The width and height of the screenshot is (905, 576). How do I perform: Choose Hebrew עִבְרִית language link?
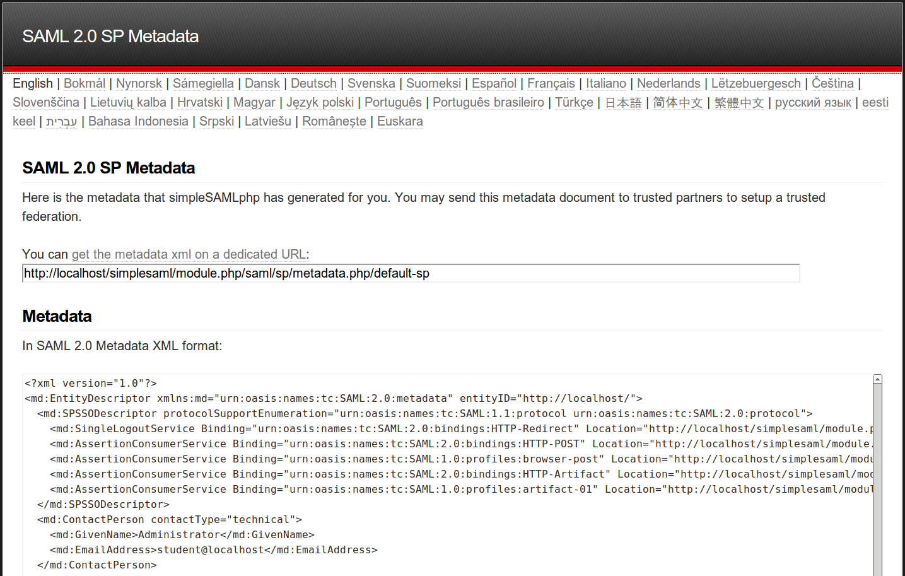(x=62, y=121)
